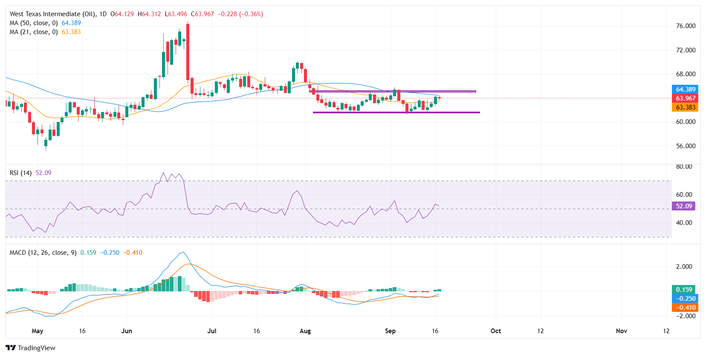Select the MA (50, close, 0) indicator legend

tap(34, 23)
